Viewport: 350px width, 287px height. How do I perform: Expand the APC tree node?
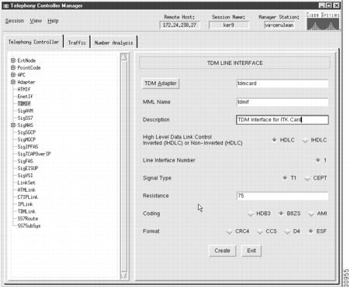tap(13, 75)
